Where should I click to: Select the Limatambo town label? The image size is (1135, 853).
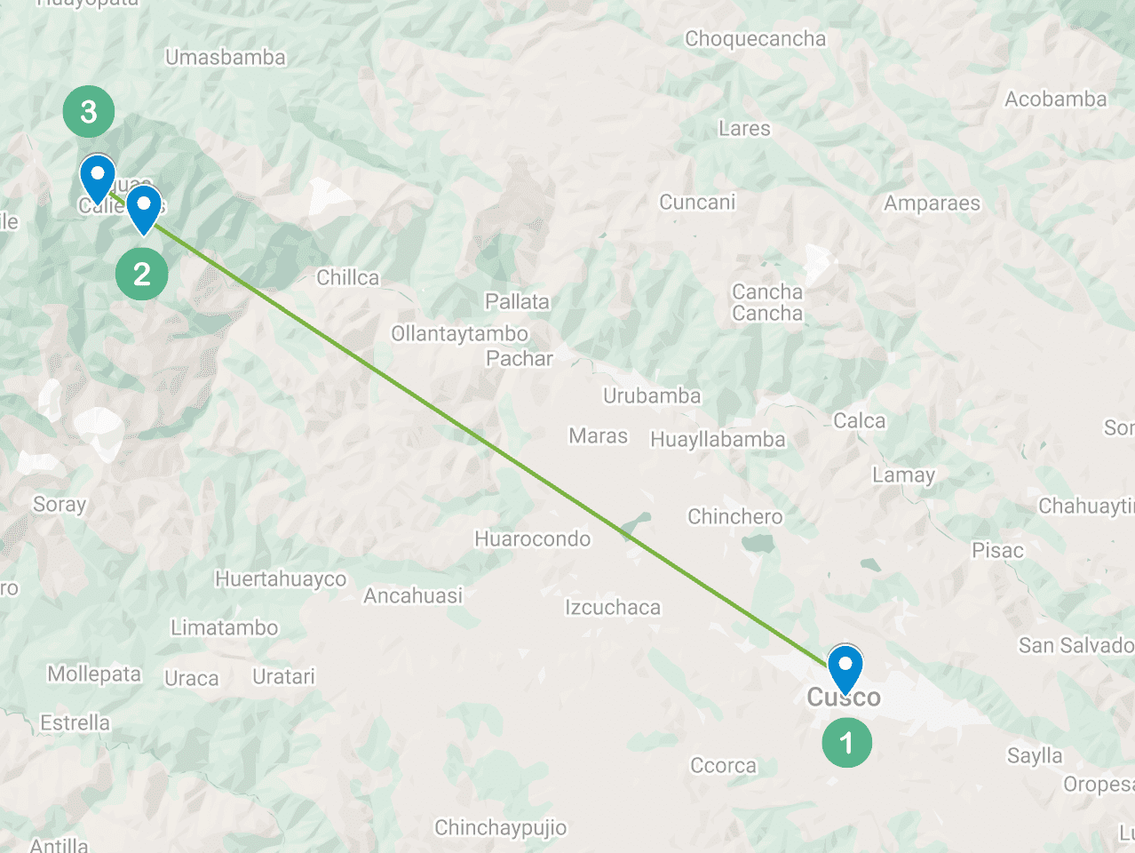coord(224,627)
